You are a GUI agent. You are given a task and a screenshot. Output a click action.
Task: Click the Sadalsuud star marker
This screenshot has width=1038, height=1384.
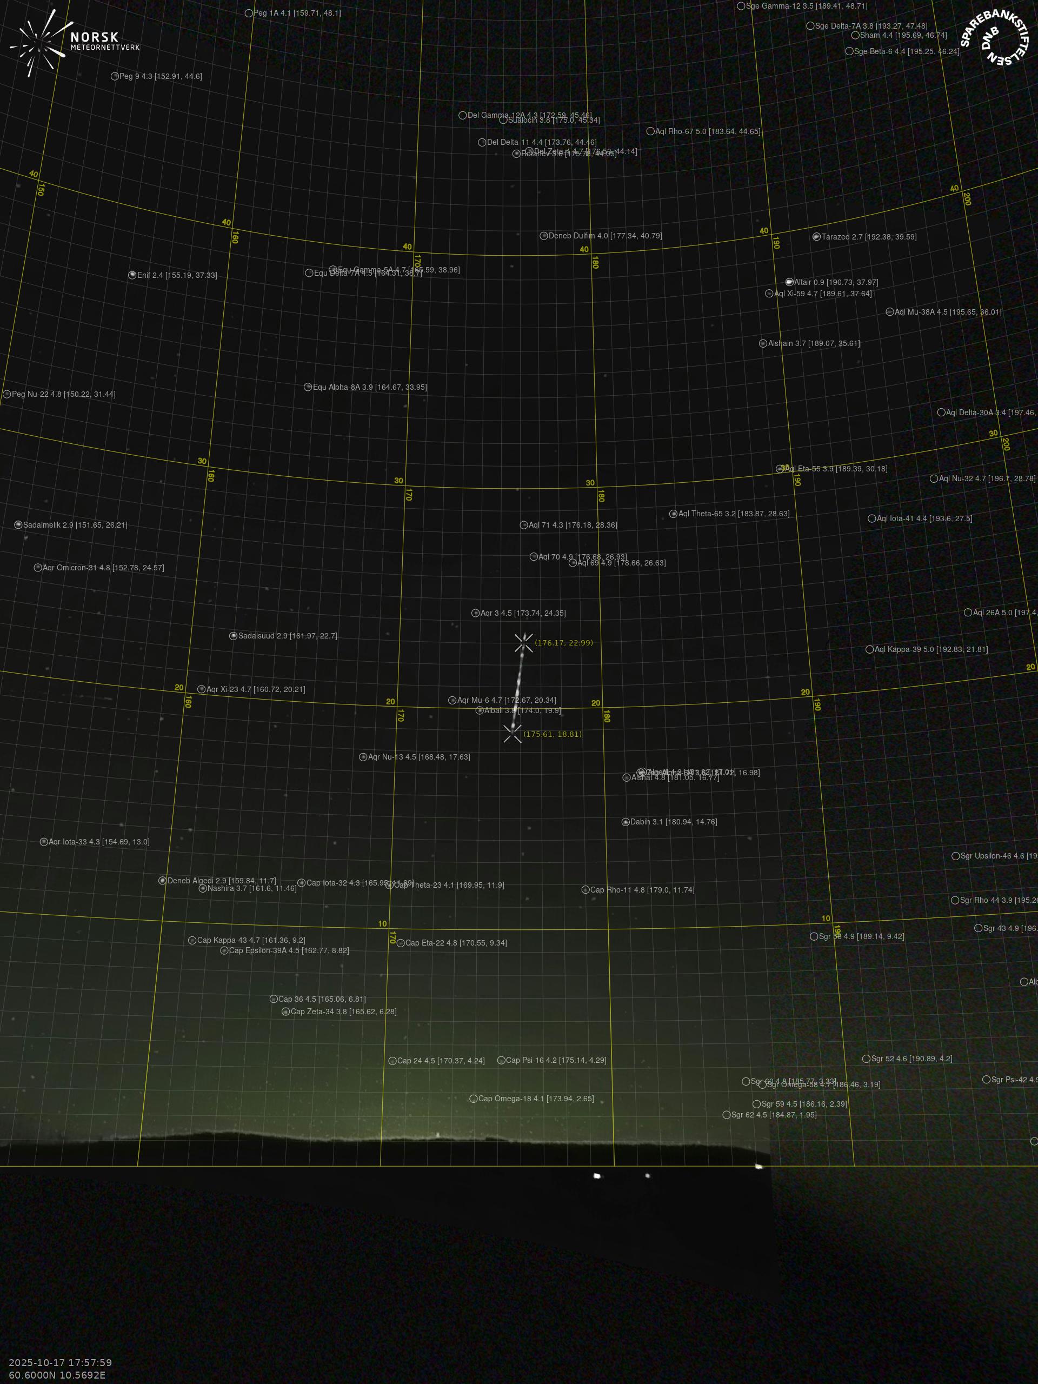pyautogui.click(x=234, y=636)
